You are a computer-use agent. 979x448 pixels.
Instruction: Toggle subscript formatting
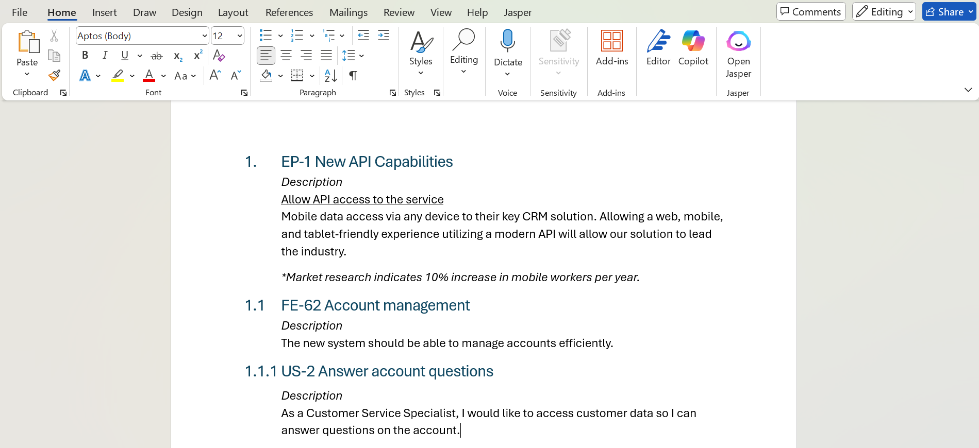178,56
